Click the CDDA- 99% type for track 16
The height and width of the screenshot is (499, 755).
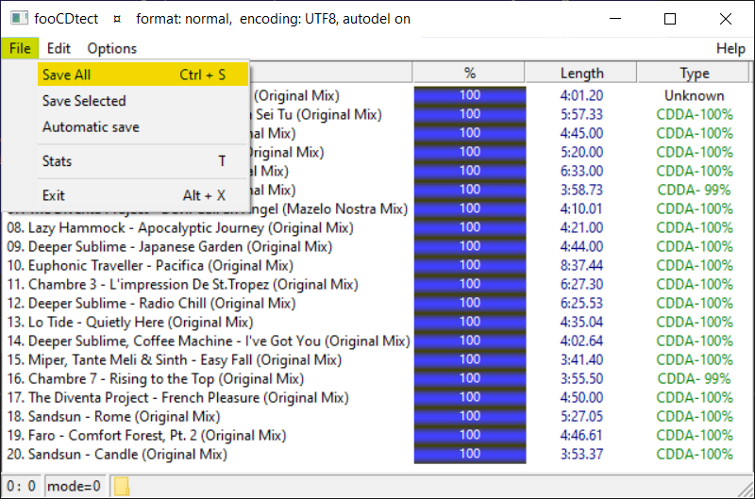(x=695, y=378)
